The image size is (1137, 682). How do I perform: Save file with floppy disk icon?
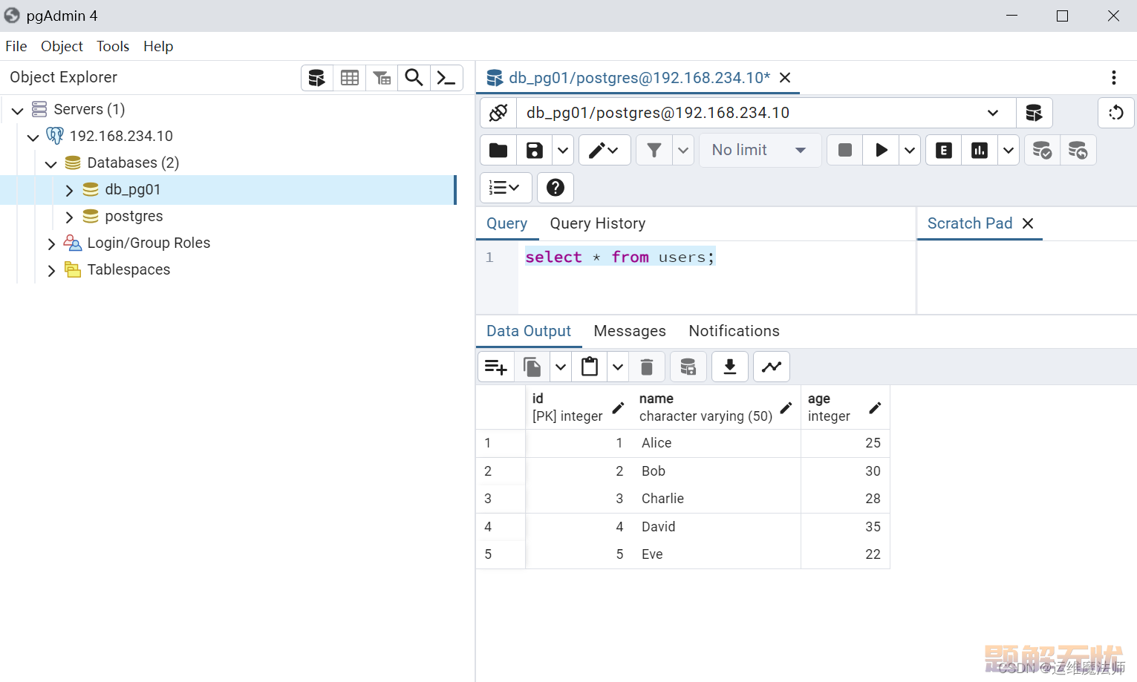pyautogui.click(x=535, y=150)
